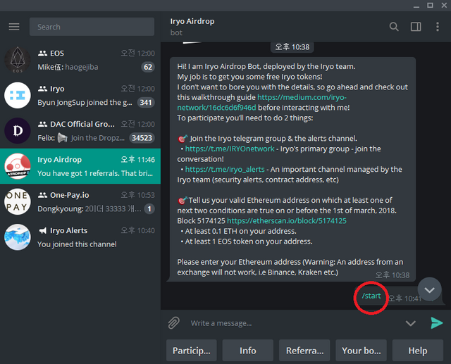The width and height of the screenshot is (451, 364).
Task: Click the Iryo group avatar
Action: point(17,95)
